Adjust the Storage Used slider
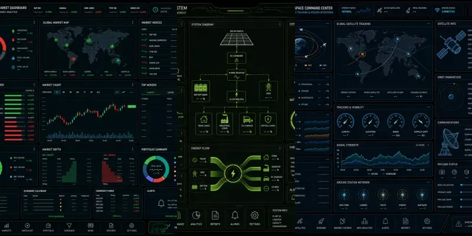 466,192
